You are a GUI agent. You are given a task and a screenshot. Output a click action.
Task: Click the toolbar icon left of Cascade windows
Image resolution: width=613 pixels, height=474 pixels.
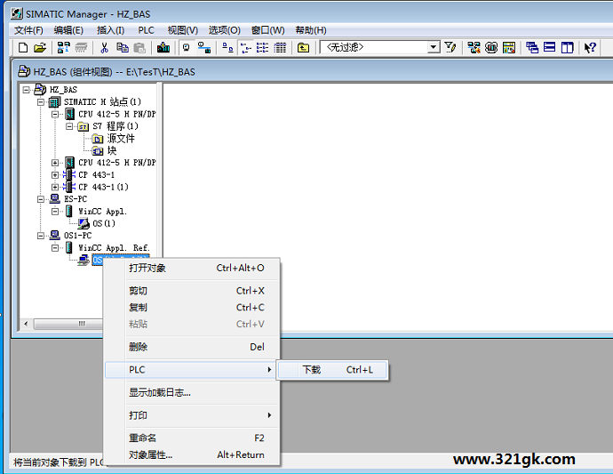click(x=509, y=48)
